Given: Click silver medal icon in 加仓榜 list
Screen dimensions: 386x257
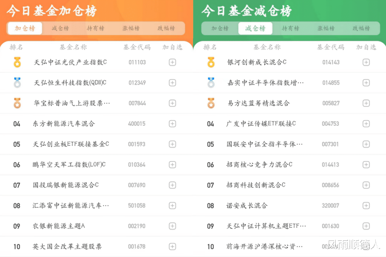Looking at the screenshot, I should tap(17, 83).
